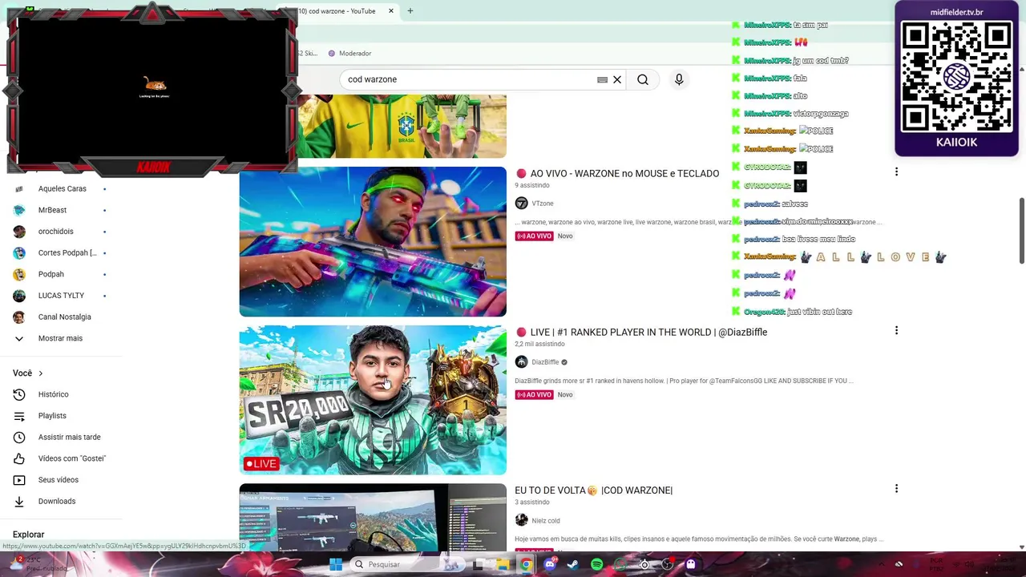Image resolution: width=1026 pixels, height=577 pixels.
Task: Open the Nielz cold stream thumbnail
Action: [x=373, y=518]
